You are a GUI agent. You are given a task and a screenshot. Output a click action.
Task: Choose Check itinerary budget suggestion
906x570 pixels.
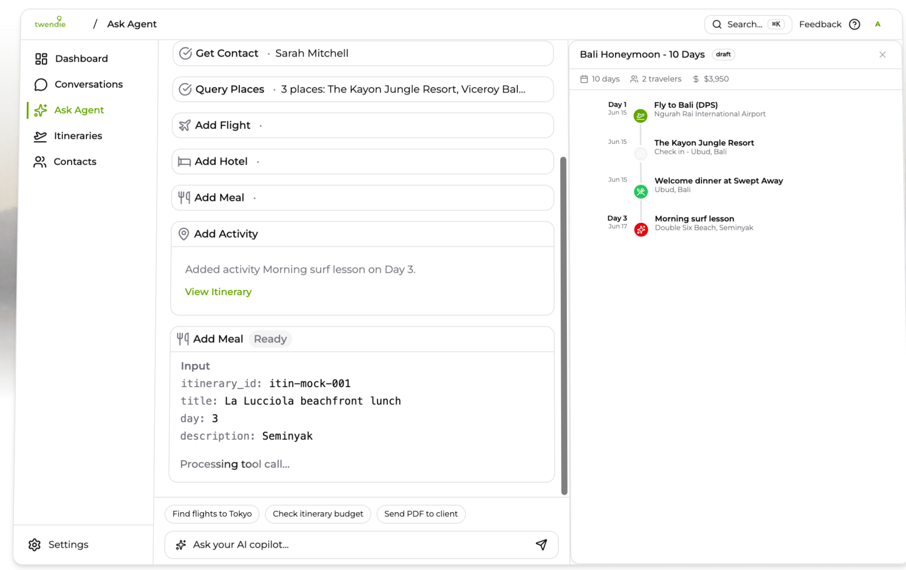coord(318,514)
